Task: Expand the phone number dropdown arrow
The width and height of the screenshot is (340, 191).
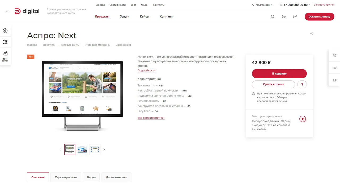Action: [310, 5]
